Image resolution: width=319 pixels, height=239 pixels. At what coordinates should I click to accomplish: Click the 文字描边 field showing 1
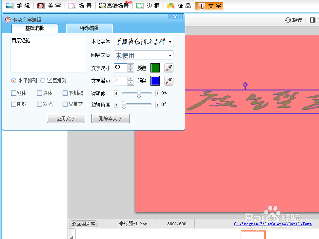coord(121,81)
